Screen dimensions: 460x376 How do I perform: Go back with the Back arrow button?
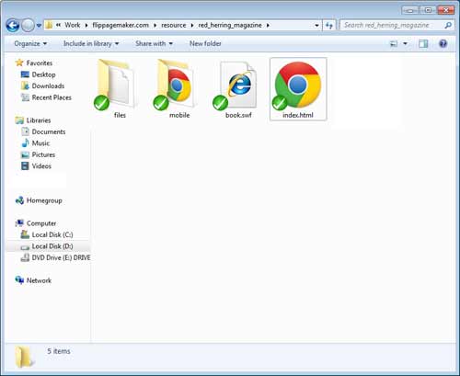(13, 26)
